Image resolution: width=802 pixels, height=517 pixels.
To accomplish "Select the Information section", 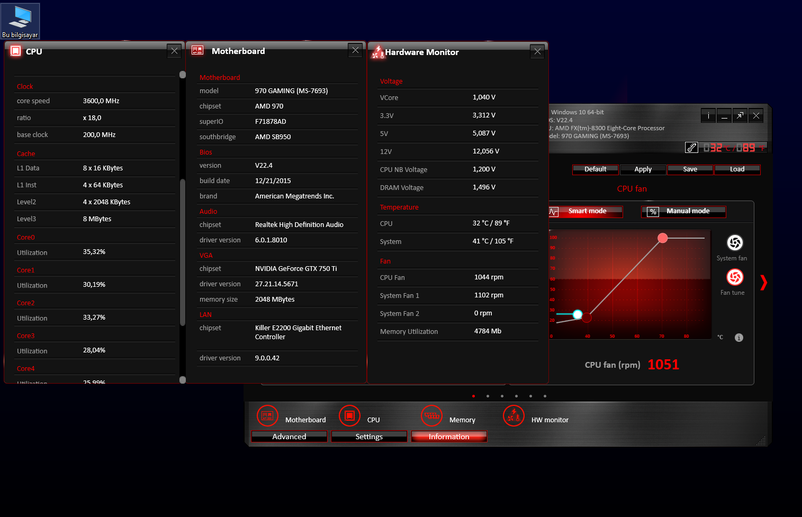I will pyautogui.click(x=449, y=437).
